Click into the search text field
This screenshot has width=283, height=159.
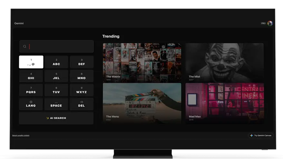pyautogui.click(x=60, y=46)
